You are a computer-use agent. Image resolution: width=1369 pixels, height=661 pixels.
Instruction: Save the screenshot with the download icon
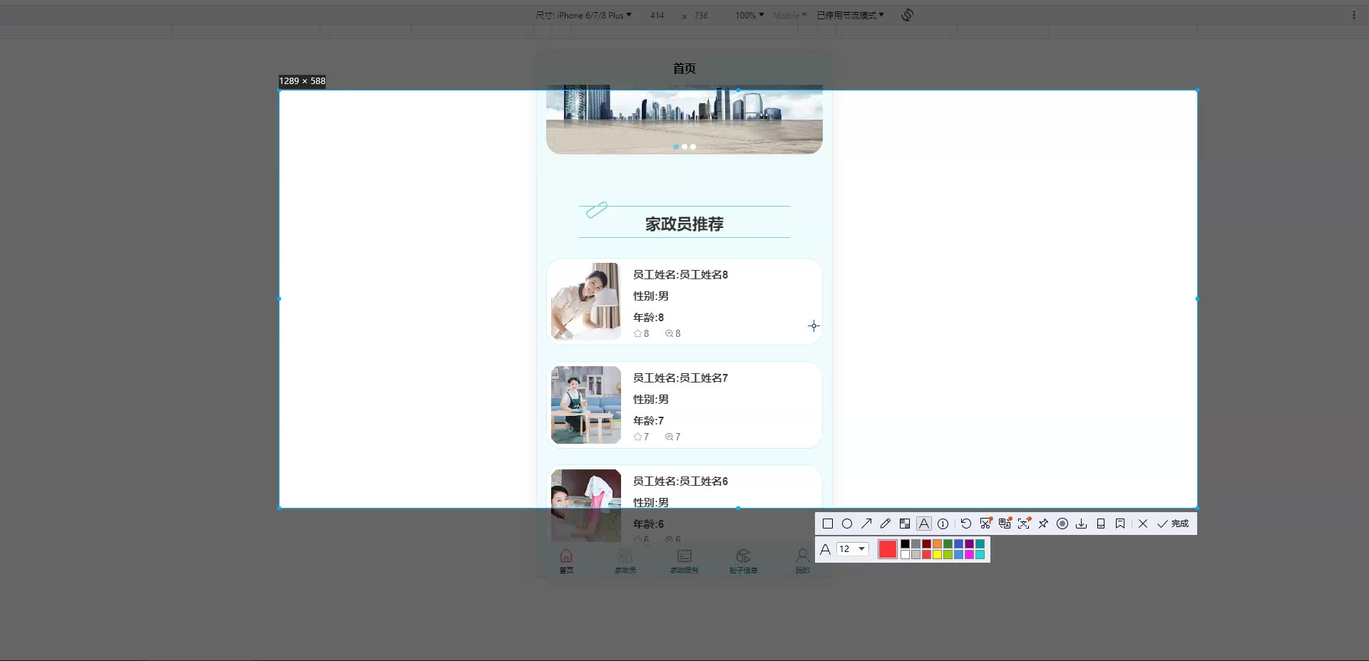[1082, 524]
